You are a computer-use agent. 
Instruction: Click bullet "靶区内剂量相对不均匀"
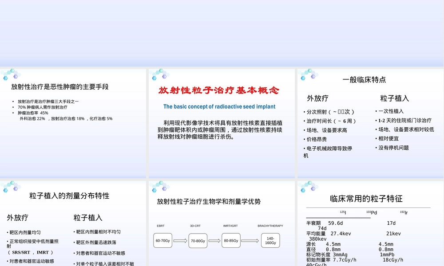(x=97, y=232)
